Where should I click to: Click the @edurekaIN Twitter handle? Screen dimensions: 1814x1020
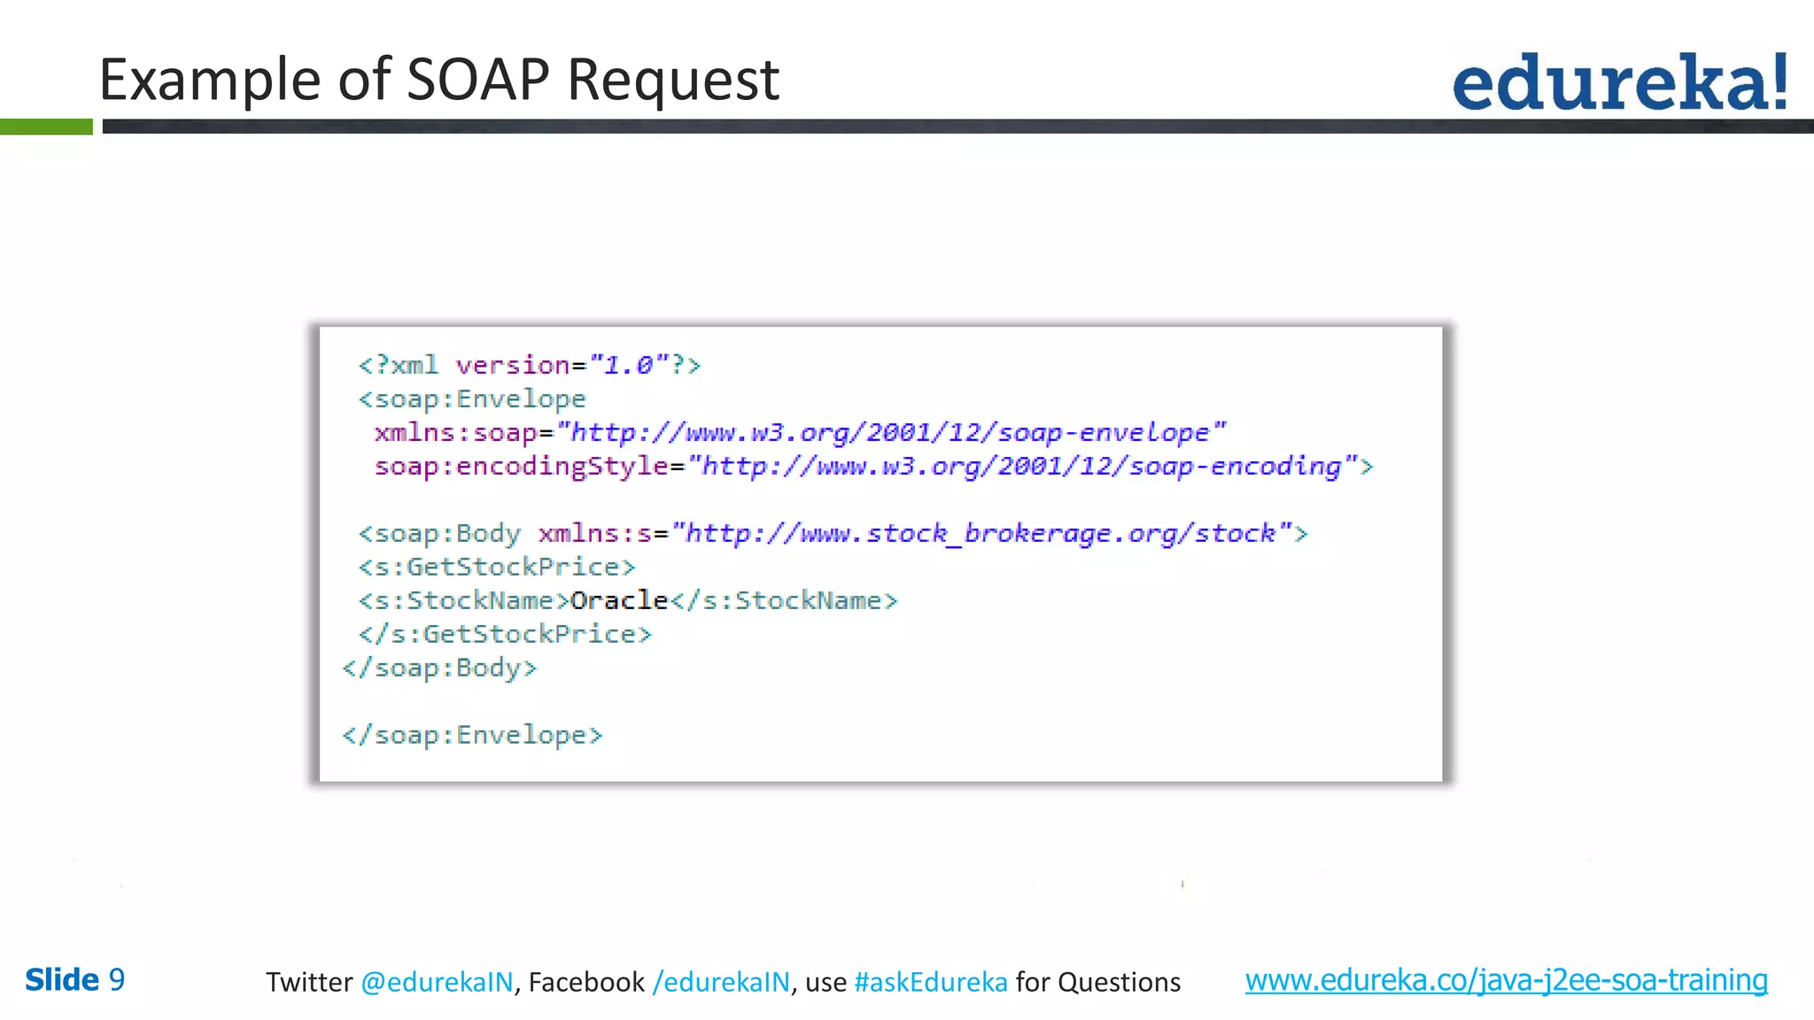(437, 982)
